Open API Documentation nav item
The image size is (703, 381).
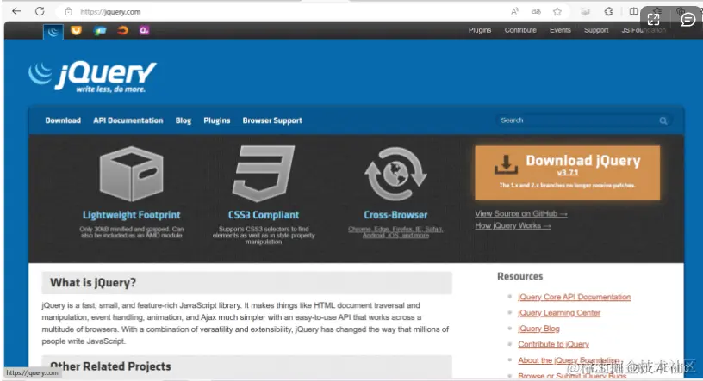pyautogui.click(x=128, y=120)
